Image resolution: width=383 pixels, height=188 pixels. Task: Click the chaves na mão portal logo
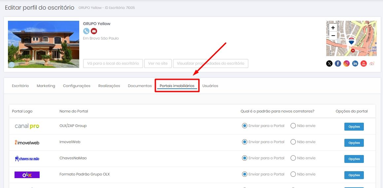[x=27, y=158]
